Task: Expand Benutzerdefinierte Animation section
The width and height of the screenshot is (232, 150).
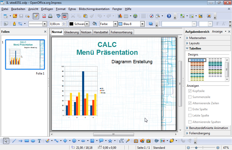Action: [208, 128]
